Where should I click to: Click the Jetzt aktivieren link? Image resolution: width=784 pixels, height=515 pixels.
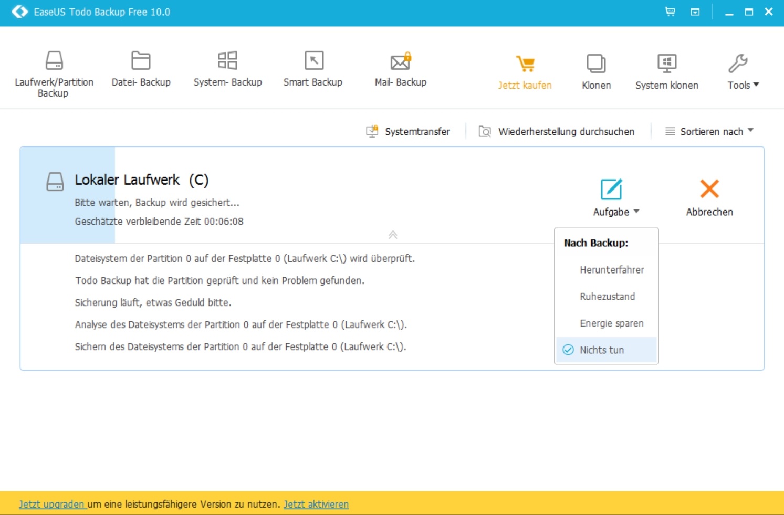coord(316,504)
